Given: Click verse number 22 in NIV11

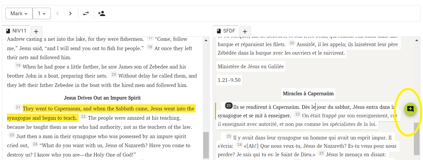Looking at the screenshot, I should coord(83,117).
